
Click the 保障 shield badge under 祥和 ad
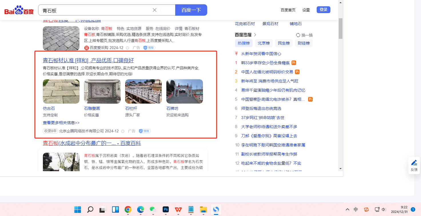[x=145, y=131]
